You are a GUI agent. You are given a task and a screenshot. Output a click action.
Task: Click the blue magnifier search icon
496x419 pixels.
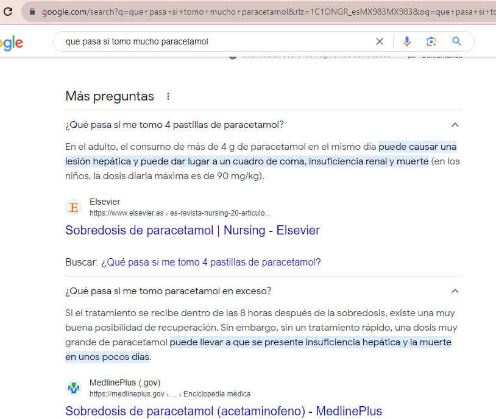coord(456,41)
